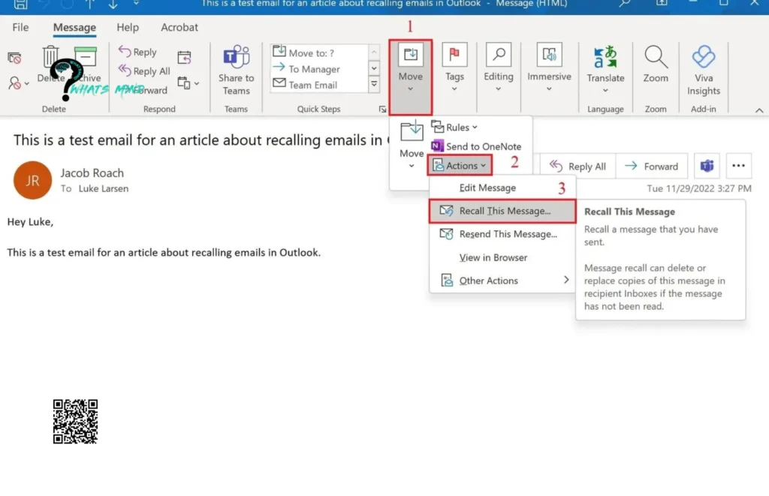Open the File tab

pos(20,28)
